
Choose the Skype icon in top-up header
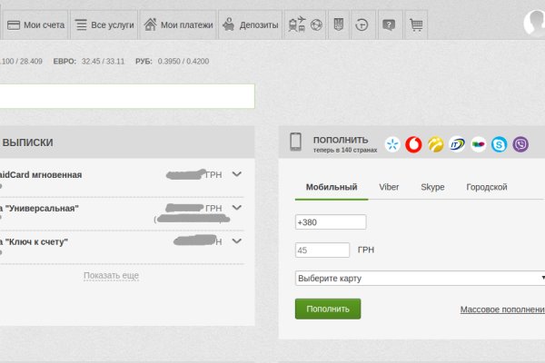(499, 143)
